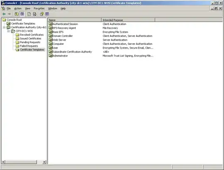Click the Certification Authority node icon in tree

[8, 27]
